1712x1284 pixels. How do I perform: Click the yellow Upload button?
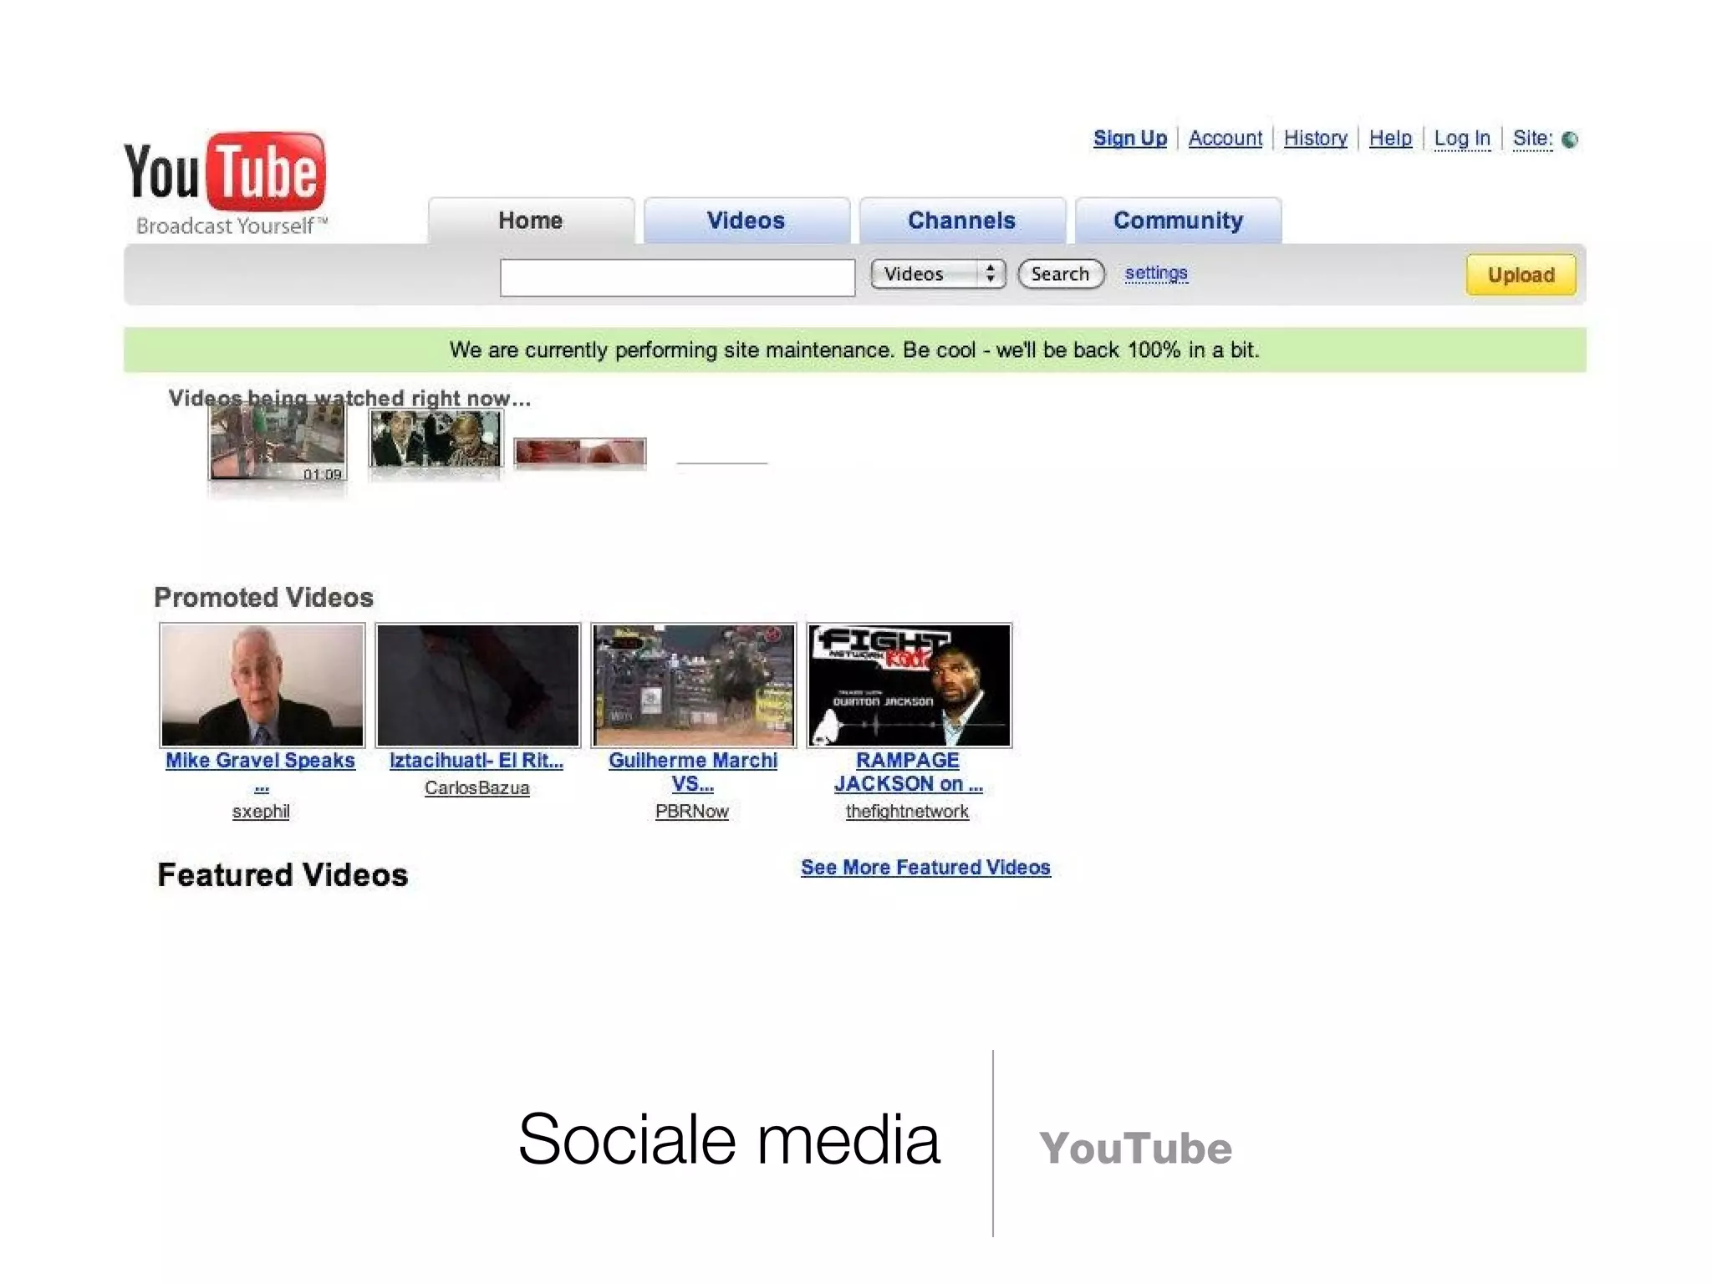pos(1521,275)
